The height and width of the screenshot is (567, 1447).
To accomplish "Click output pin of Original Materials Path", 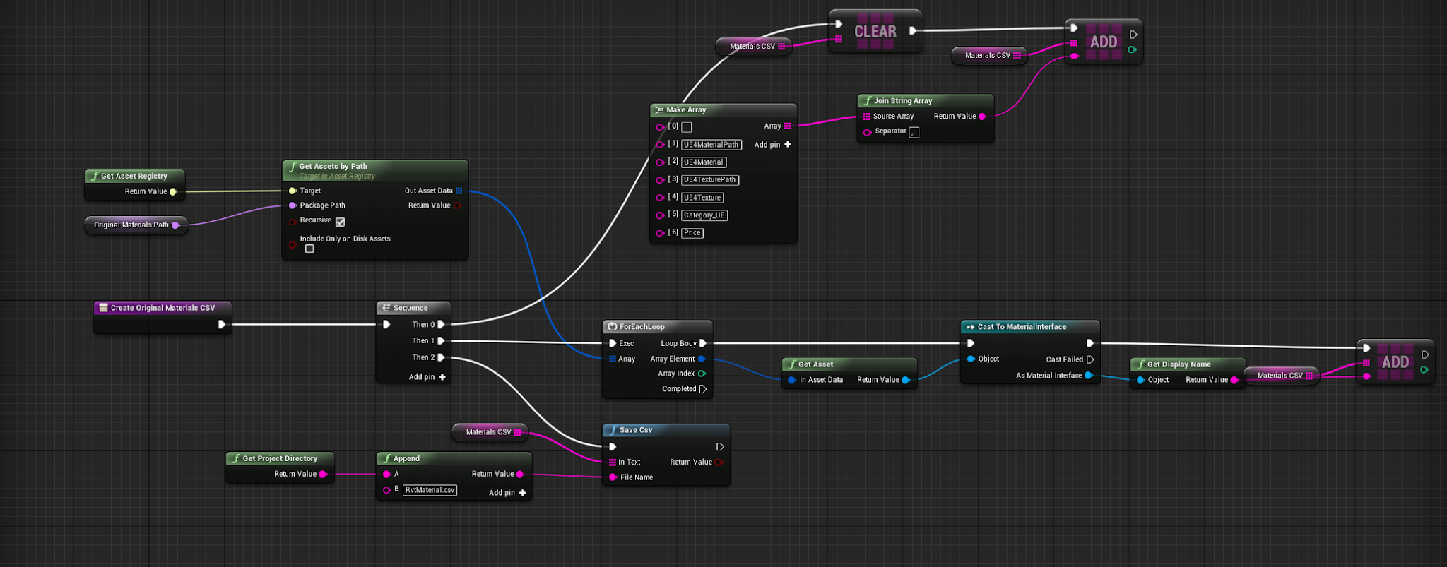I will pos(175,225).
